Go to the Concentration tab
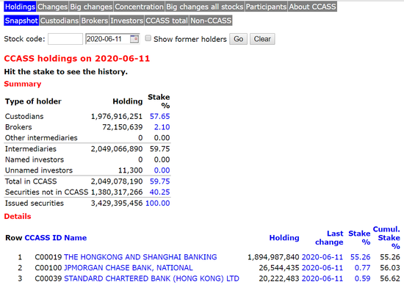This screenshot has width=404, height=285. (x=139, y=7)
